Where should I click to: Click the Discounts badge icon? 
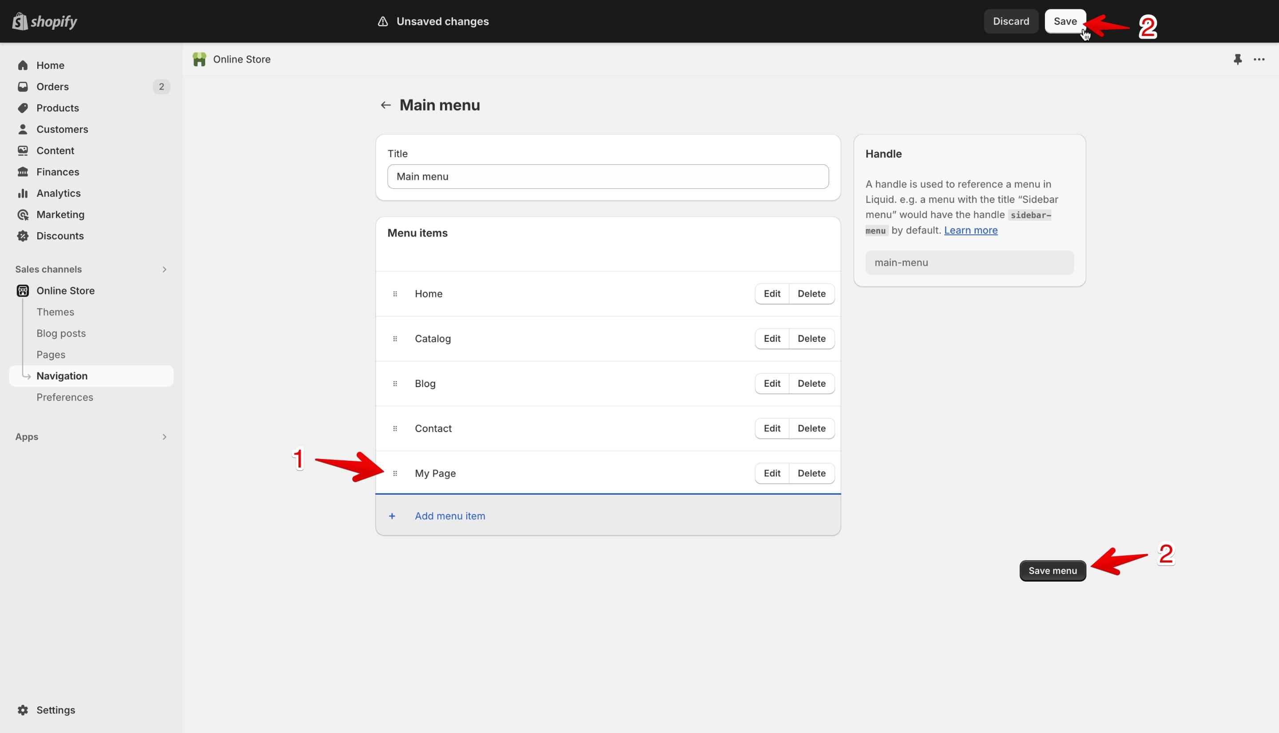[x=23, y=236]
